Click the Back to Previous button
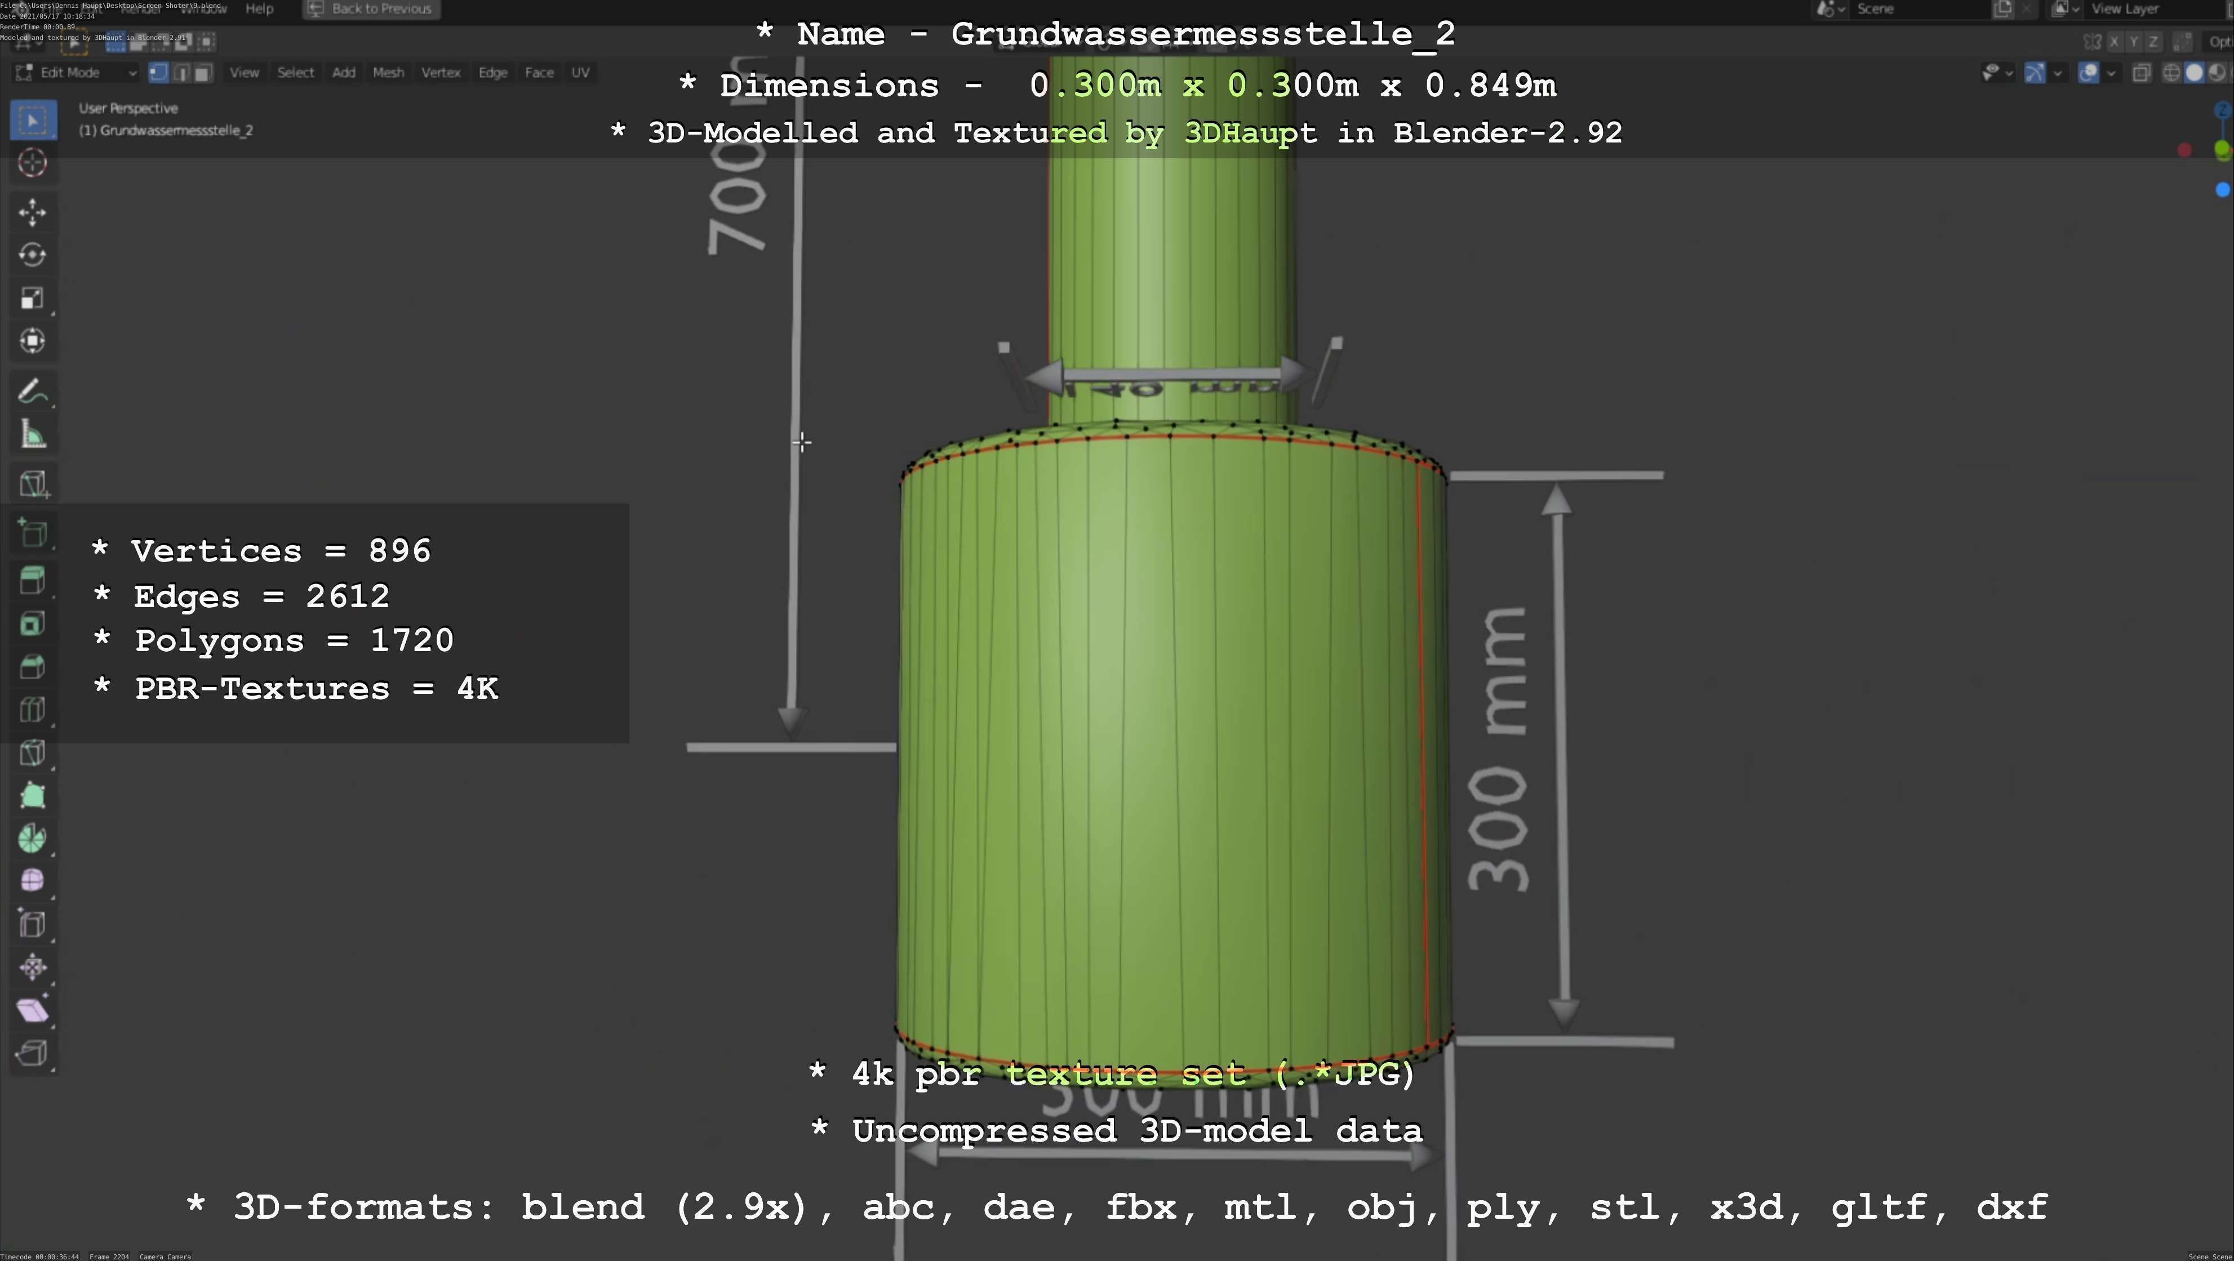The image size is (2234, 1261). [x=371, y=8]
